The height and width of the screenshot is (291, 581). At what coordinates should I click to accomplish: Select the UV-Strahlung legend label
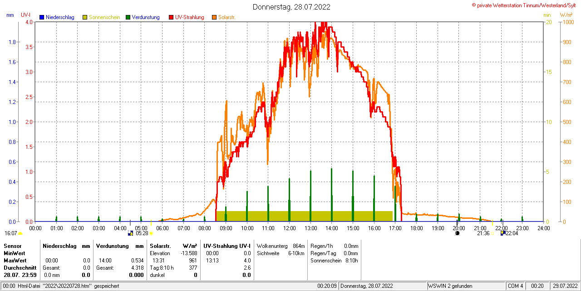pyautogui.click(x=190, y=17)
